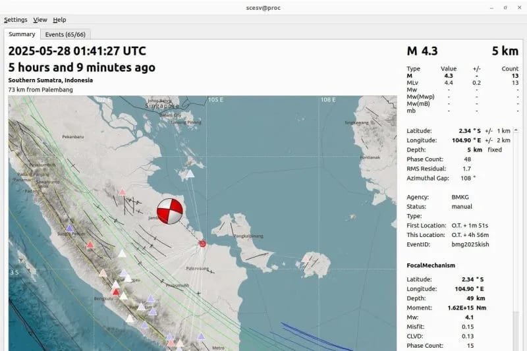527x351 pixels.
Task: Click the red station triangle near Bengkulu
Action: coord(116,291)
